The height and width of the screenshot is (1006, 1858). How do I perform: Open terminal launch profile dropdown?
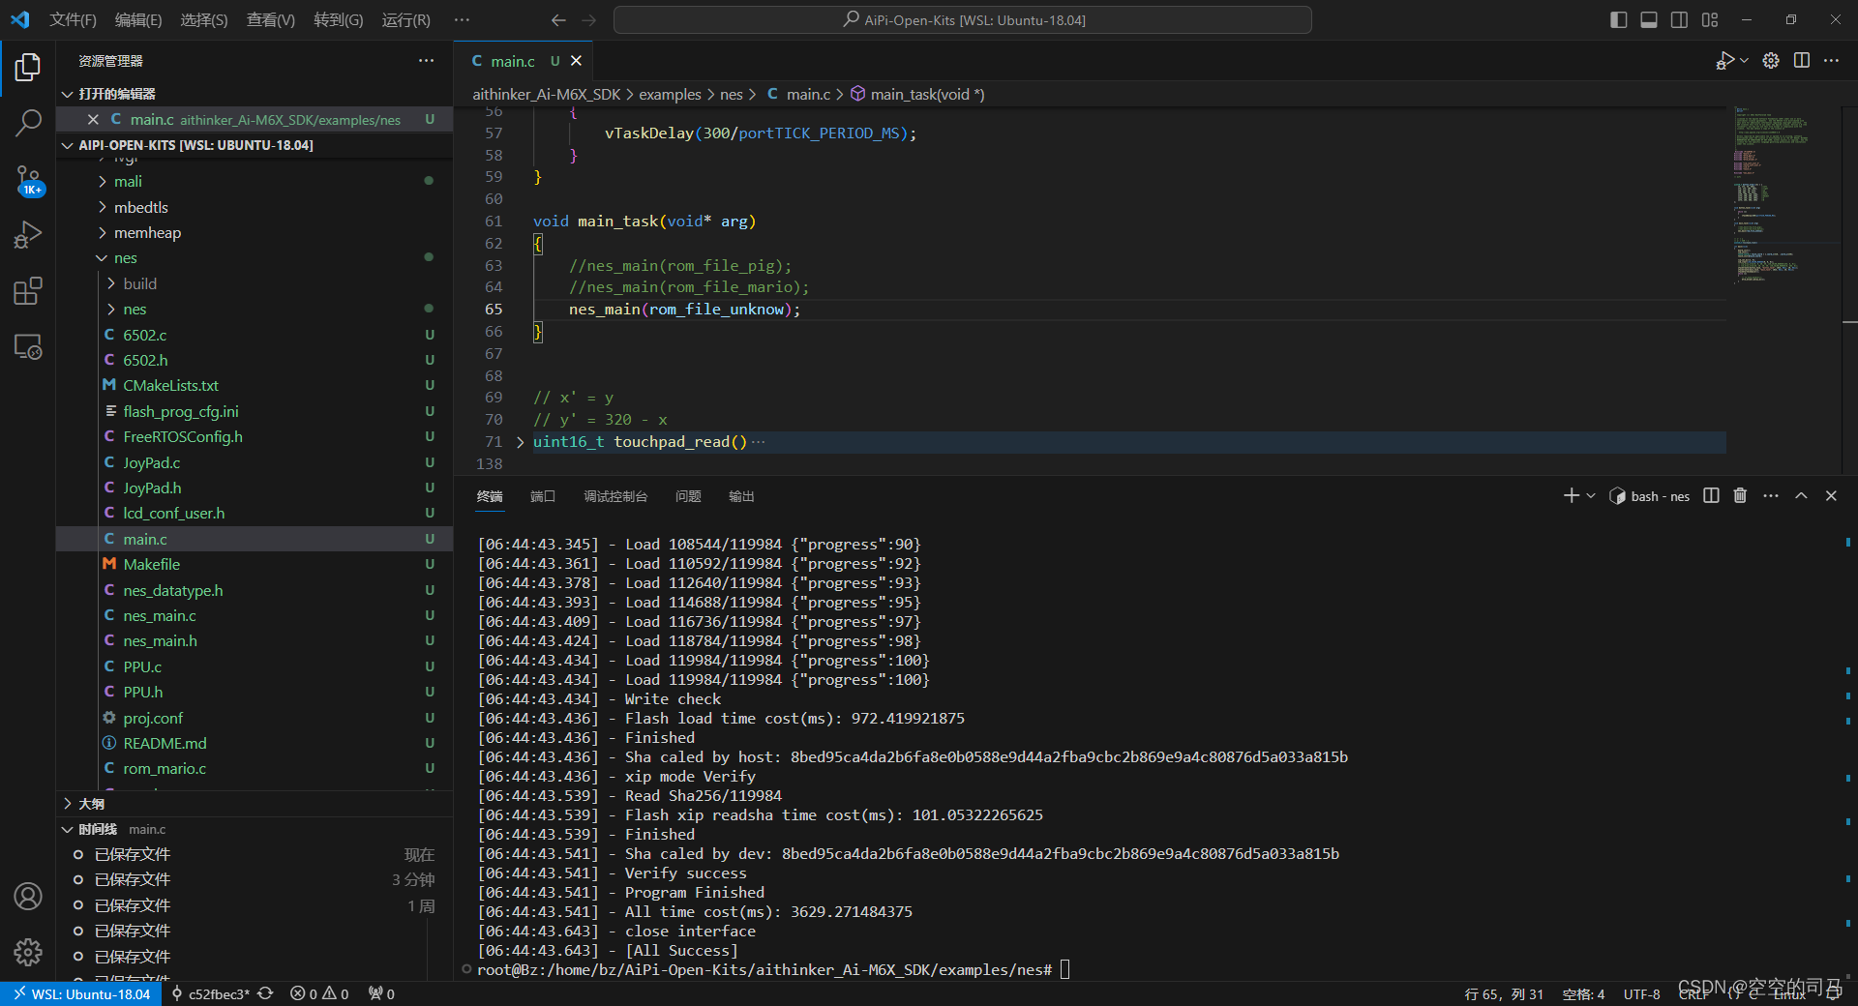coord(1591,496)
